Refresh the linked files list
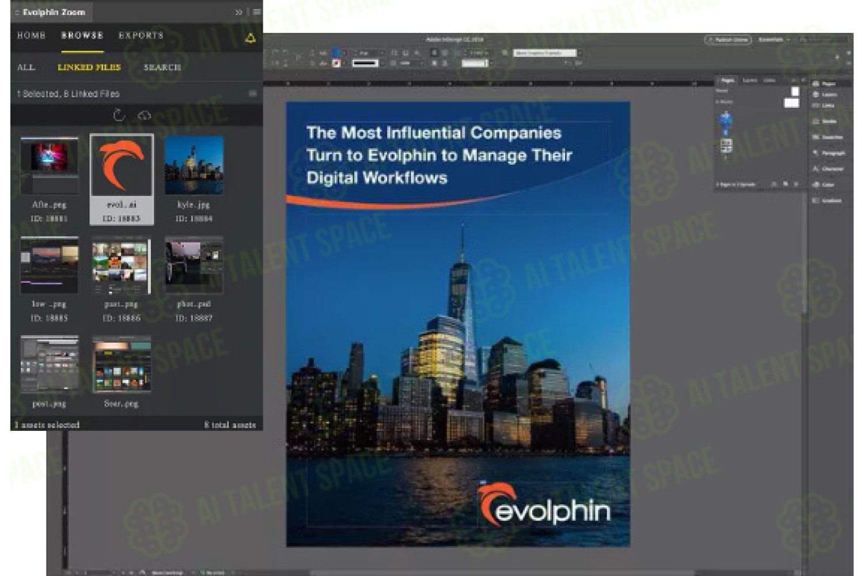864x576 pixels. tap(119, 115)
